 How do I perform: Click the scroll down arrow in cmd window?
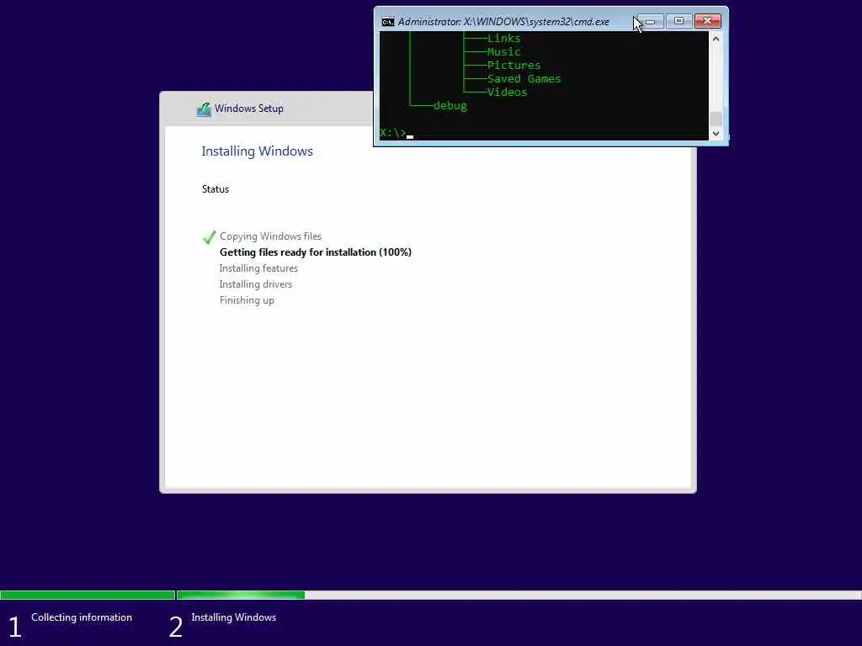716,134
